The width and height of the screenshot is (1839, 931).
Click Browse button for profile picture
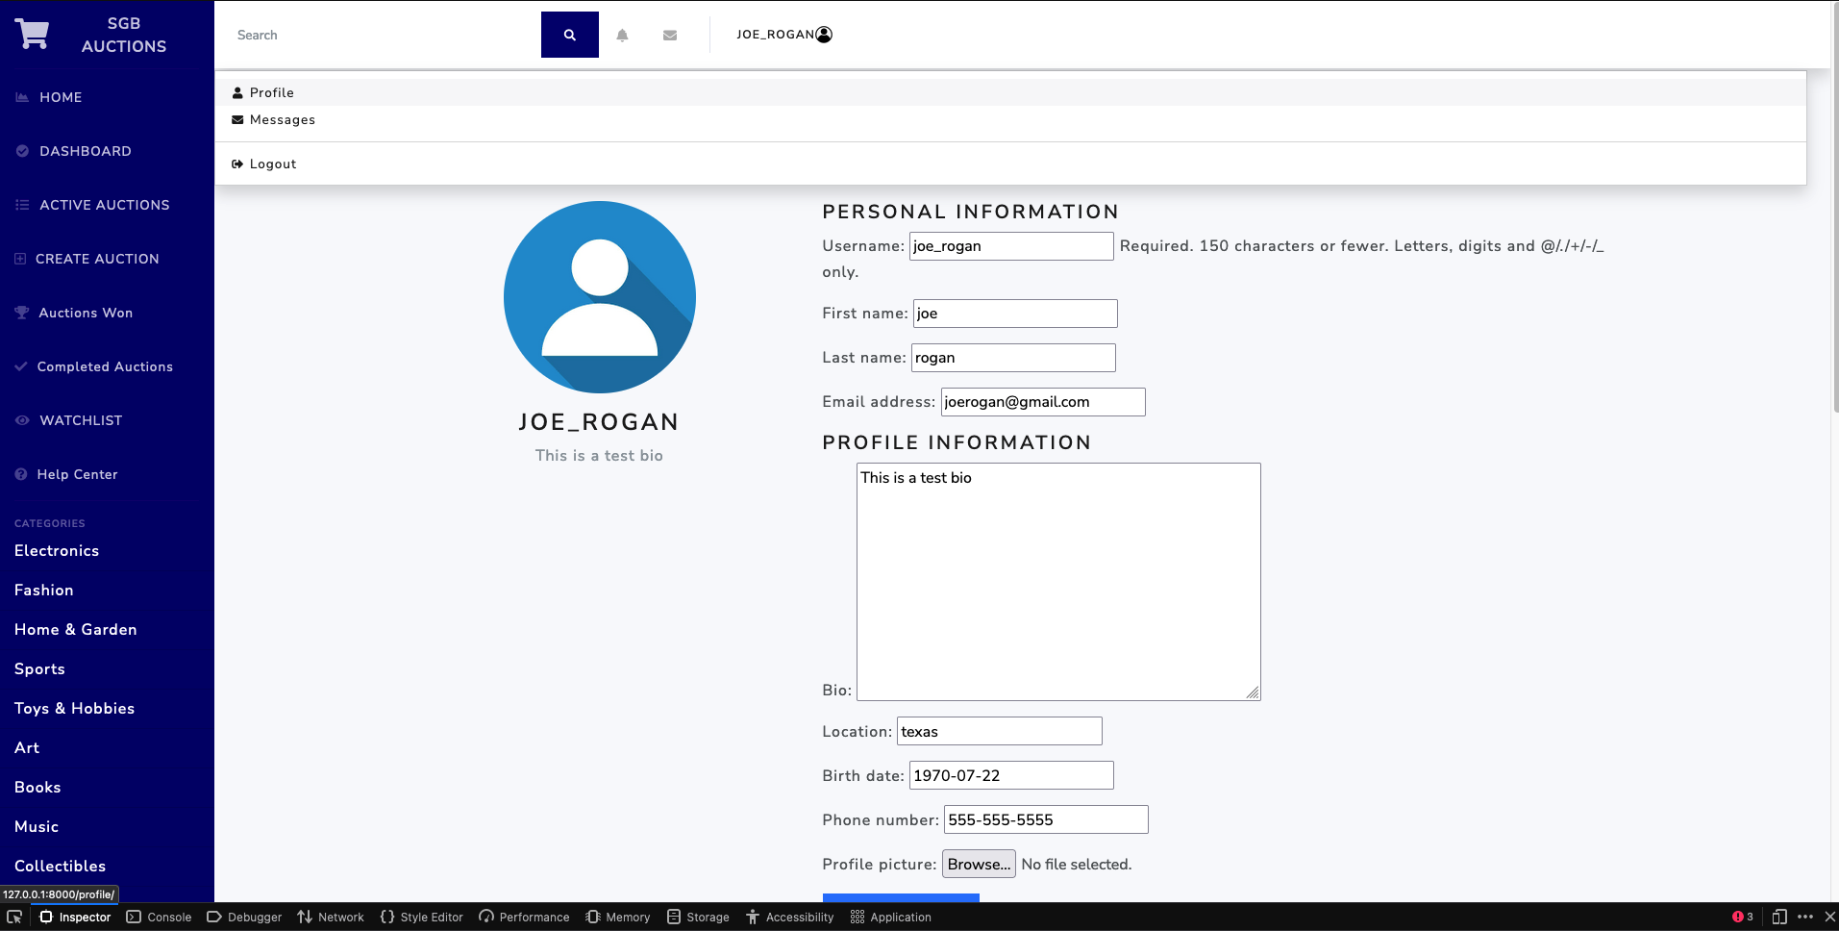click(979, 864)
